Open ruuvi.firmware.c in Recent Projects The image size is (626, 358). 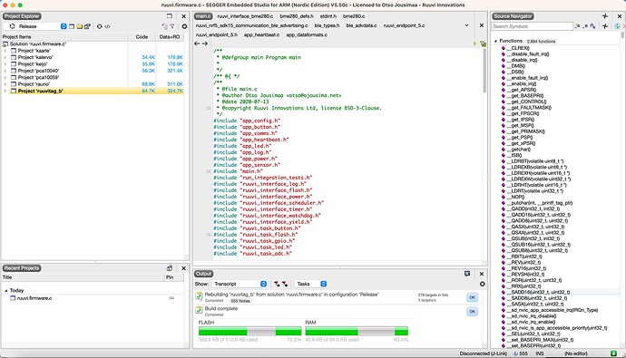(x=34, y=298)
